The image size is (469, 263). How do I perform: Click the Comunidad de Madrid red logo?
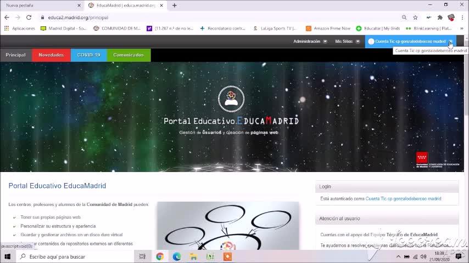(422, 158)
